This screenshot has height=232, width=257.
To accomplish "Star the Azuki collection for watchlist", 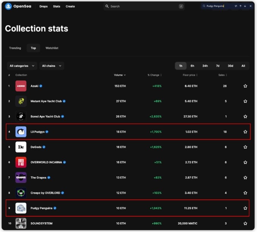I will [x=245, y=86].
